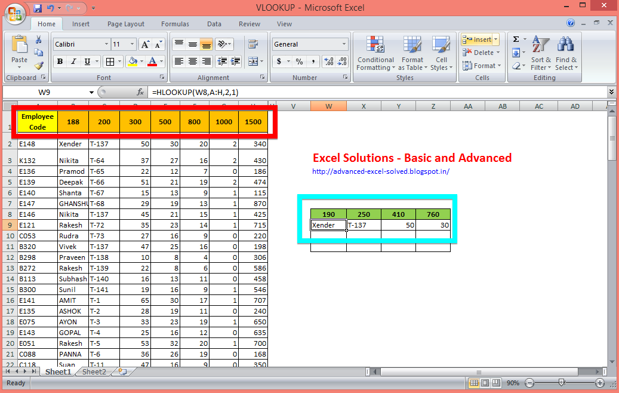This screenshot has height=393, width=619.
Task: Undo last action in Quick Access toolbar
Action: coord(51,8)
